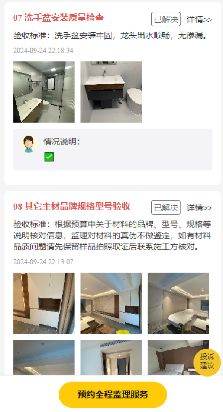Open 详情>> for item 07 洗手盆安装质量检查
Viewport: 223px width, 412px height.
199,19
